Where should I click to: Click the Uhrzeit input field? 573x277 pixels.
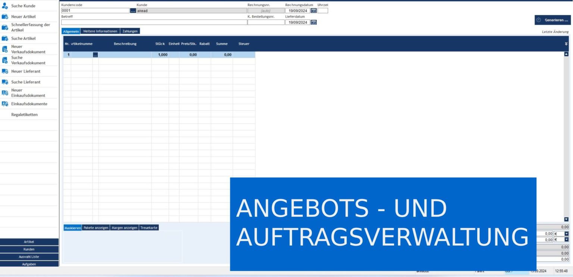323,11
